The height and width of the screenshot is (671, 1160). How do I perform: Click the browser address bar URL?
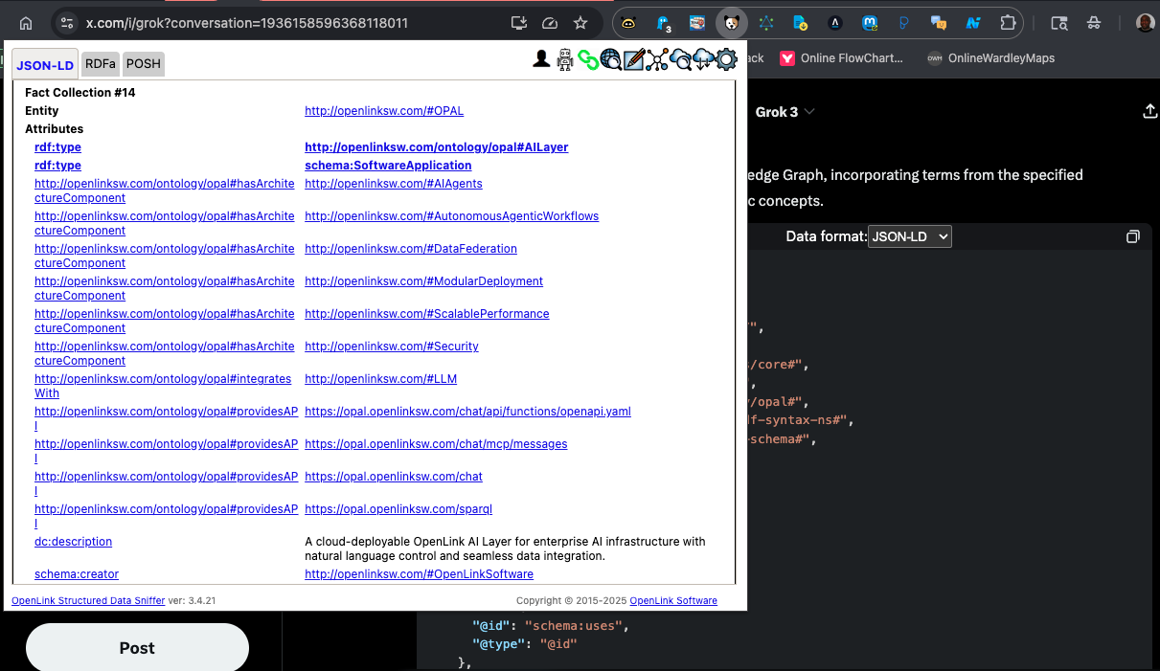pos(247,23)
